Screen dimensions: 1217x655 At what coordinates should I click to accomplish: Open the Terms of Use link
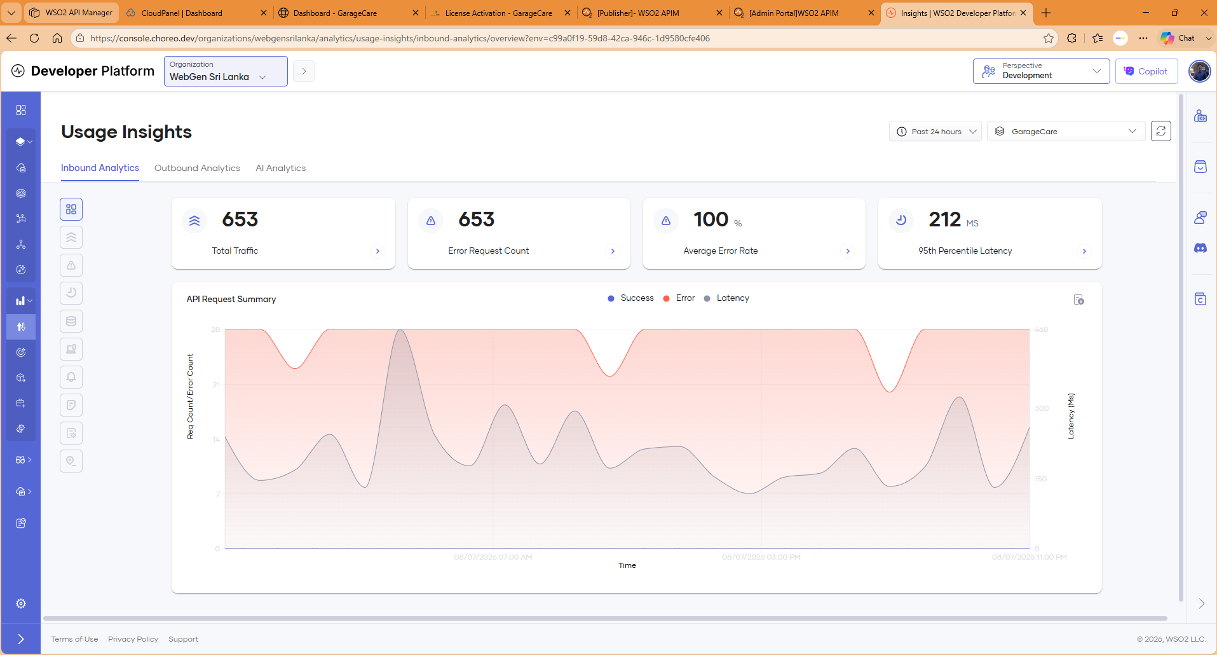tap(74, 639)
